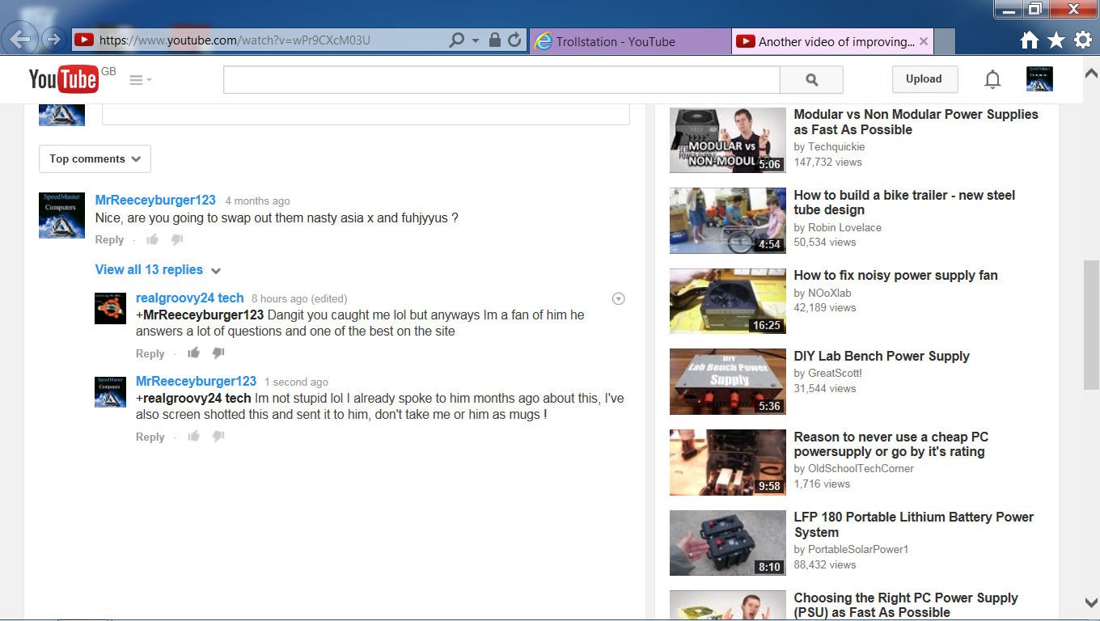Open 'Reason to never use a cheap PC' title
The height and width of the screenshot is (621, 1100).
[891, 444]
